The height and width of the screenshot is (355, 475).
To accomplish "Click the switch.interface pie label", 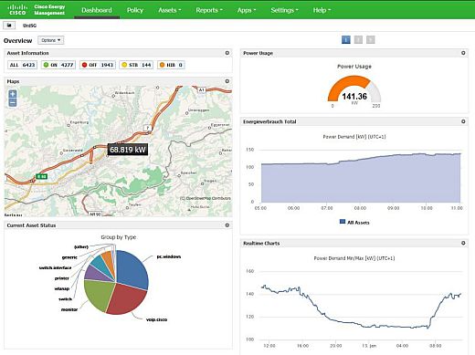I will pos(55,267).
